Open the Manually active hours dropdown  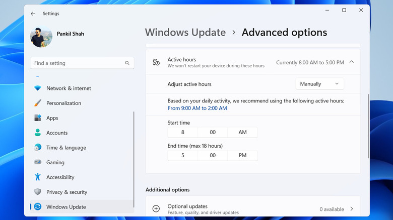[320, 84]
